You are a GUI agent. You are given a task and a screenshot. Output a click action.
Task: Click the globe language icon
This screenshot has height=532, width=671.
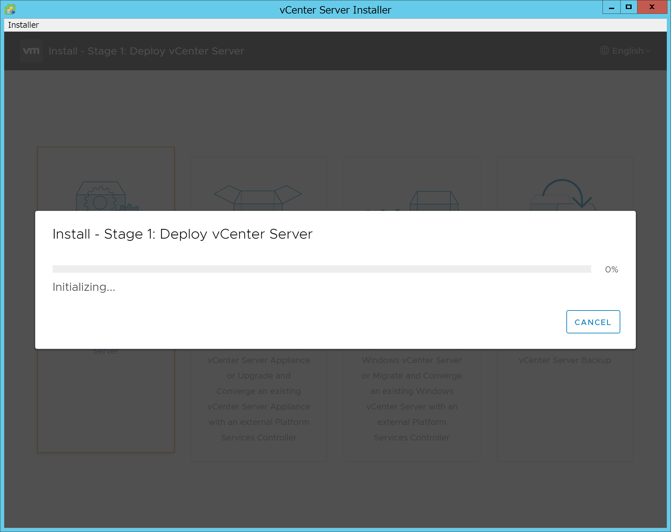[x=604, y=50]
